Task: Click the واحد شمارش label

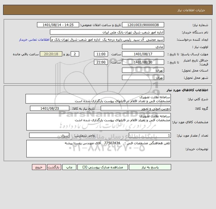Action: click(84, 135)
